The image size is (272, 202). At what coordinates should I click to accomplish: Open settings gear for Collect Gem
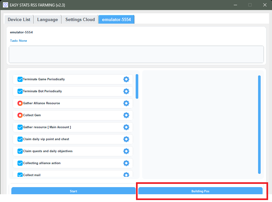click(126, 115)
